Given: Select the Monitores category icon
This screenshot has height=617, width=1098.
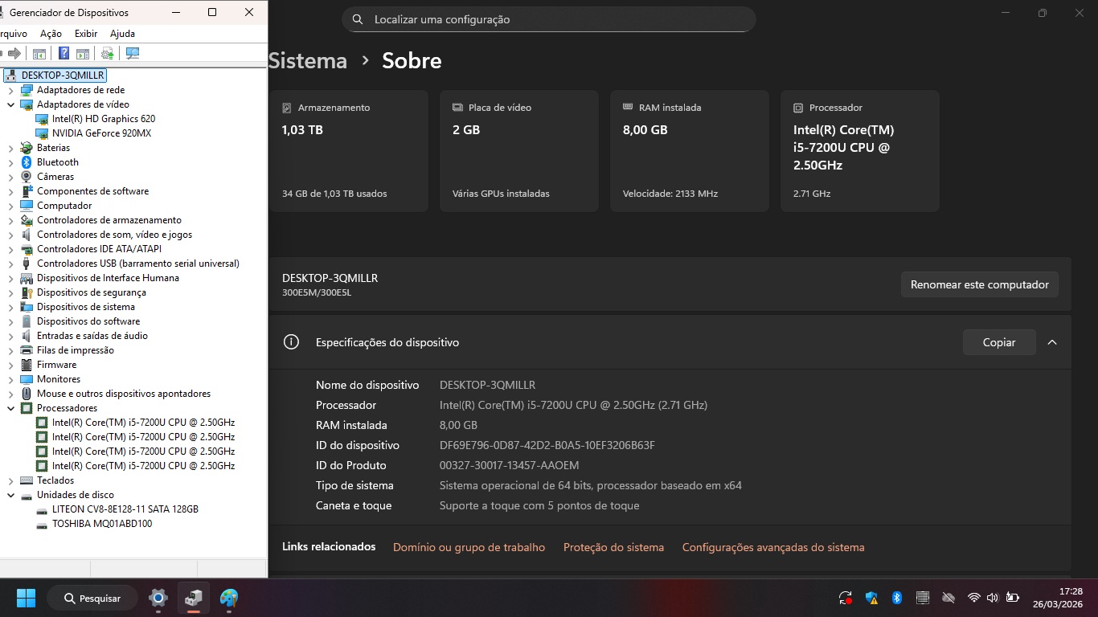Looking at the screenshot, I should pos(27,379).
